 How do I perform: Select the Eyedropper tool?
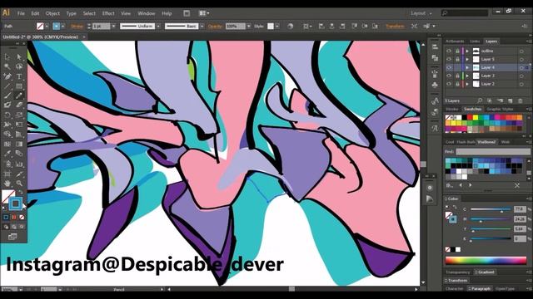coord(7,154)
